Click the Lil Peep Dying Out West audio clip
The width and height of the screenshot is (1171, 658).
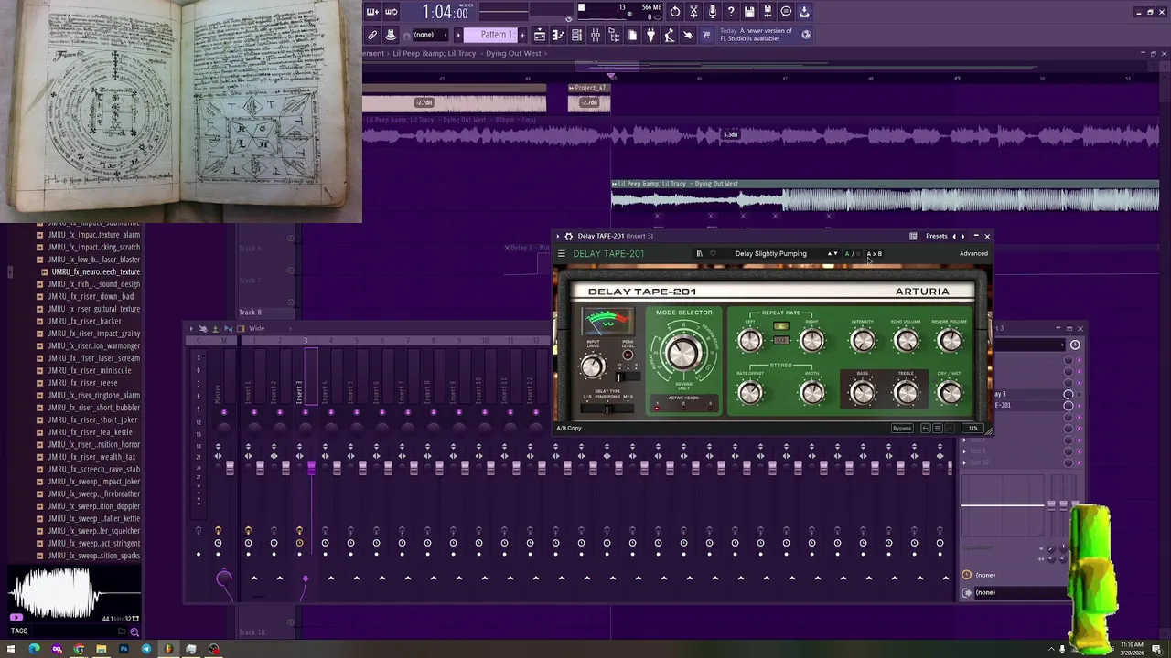coord(885,195)
